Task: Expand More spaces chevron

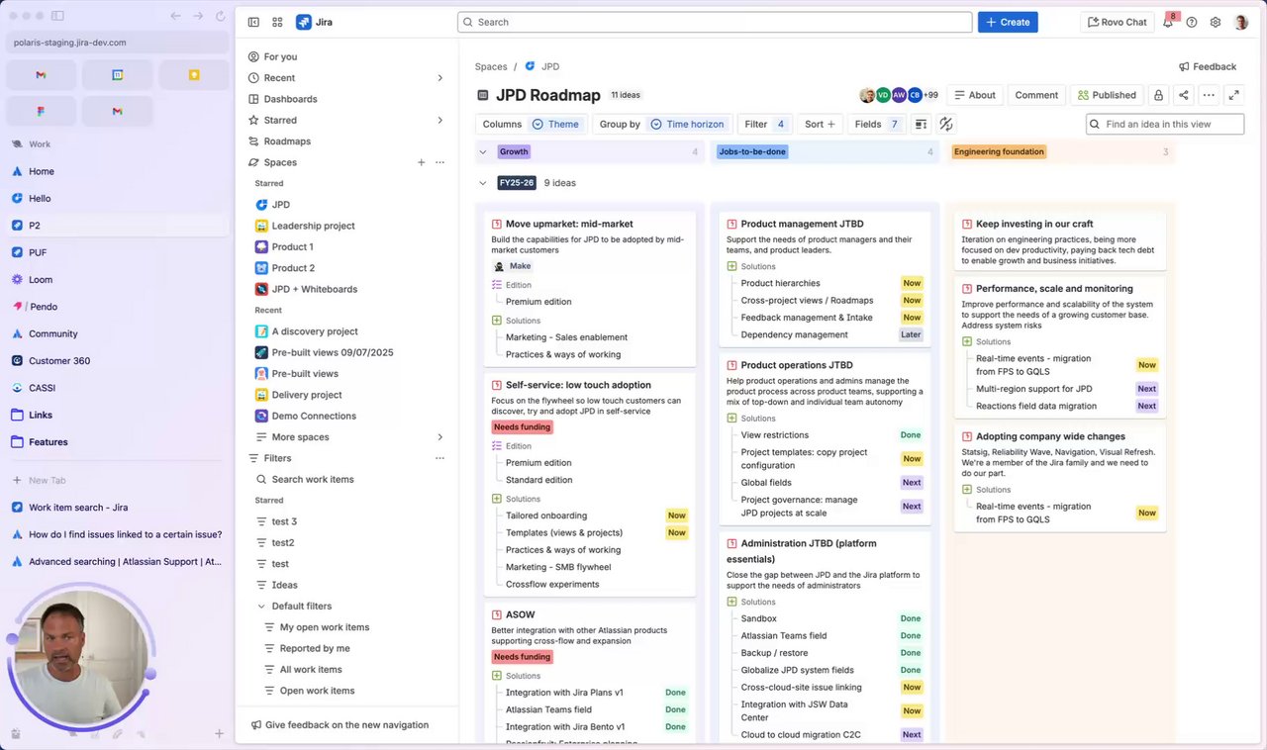Action: (x=439, y=437)
